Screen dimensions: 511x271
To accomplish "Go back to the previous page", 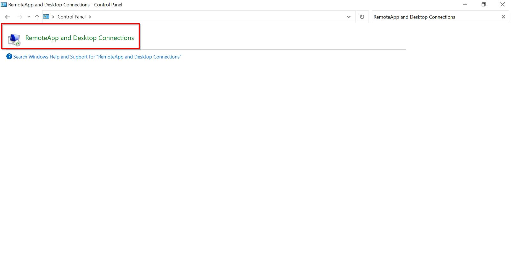I will pos(8,17).
